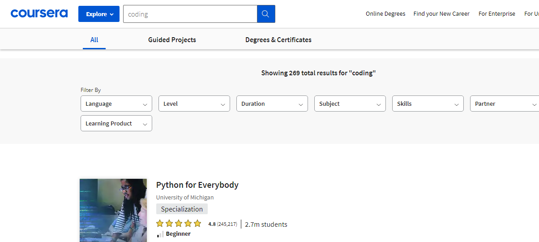Click the Beginner level bars icon
539x242 pixels.
click(x=160, y=234)
